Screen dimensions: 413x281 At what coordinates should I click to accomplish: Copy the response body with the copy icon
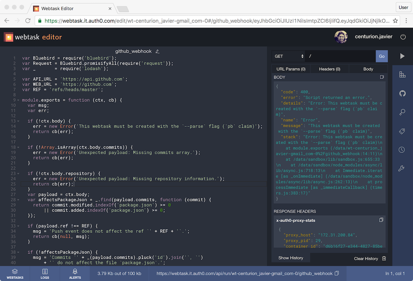(382, 77)
